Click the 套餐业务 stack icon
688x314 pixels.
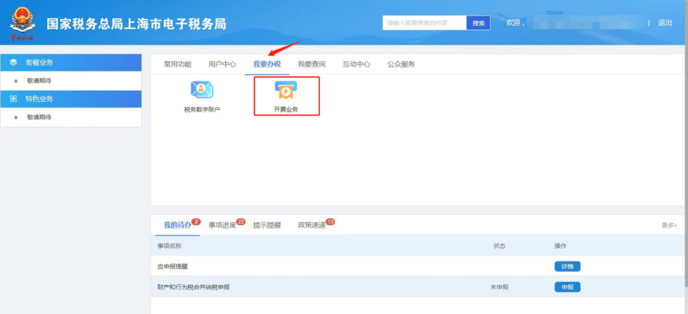click(x=13, y=63)
